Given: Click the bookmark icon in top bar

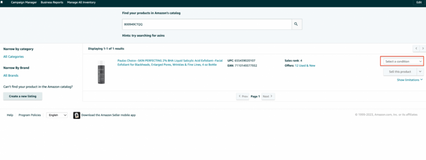Looking at the screenshot, I should (x=2, y=2).
